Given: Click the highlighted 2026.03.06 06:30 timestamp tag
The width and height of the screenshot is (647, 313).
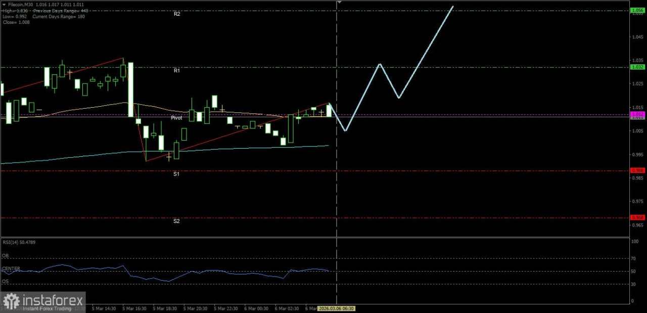Looking at the screenshot, I should 337,308.
